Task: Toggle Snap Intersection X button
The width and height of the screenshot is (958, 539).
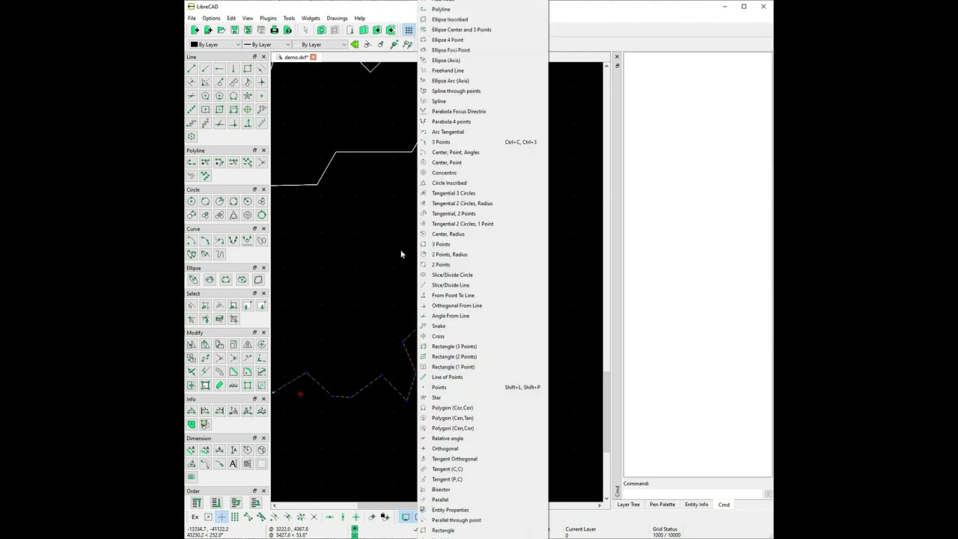Action: coord(314,517)
